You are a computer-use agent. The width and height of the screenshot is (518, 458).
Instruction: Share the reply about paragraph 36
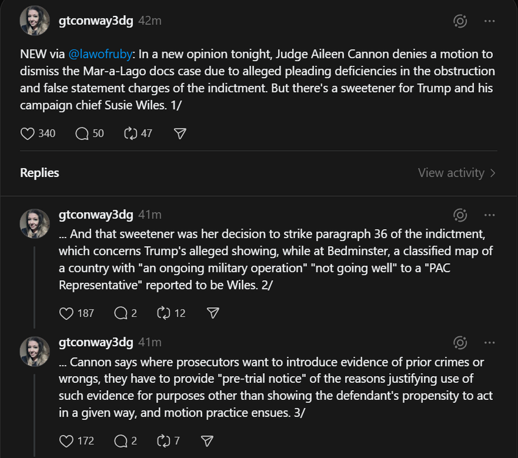point(213,313)
